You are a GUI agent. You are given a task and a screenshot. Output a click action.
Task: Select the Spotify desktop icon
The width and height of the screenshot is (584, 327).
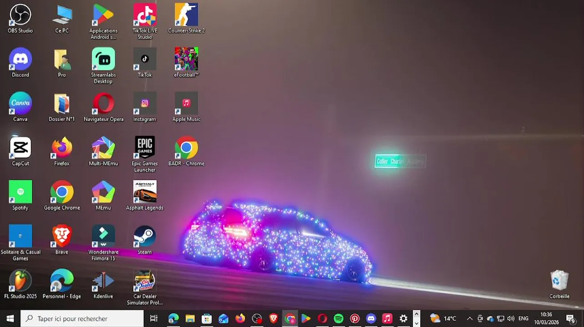coord(20,196)
